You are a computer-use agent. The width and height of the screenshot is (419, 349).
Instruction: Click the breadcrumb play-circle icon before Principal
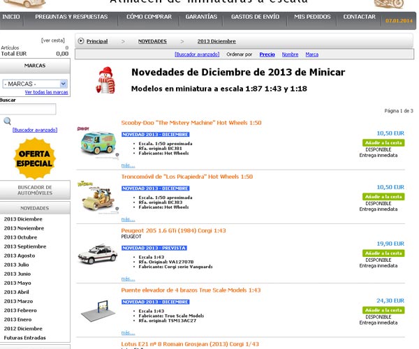[x=81, y=41]
